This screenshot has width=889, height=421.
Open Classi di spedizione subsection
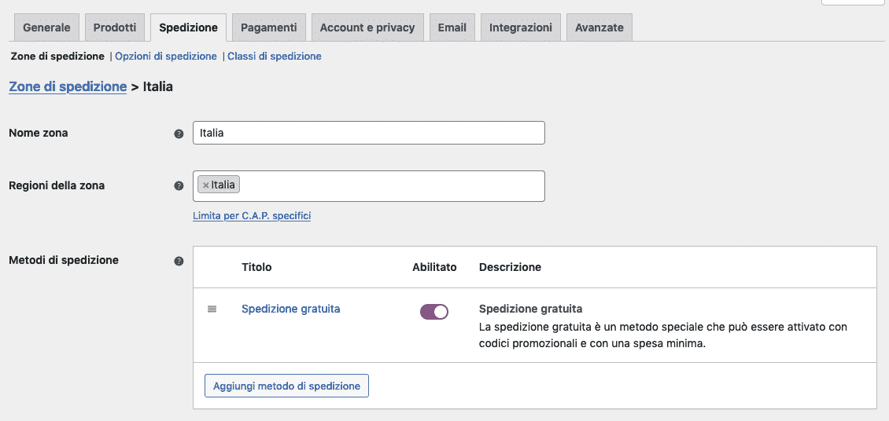(275, 57)
